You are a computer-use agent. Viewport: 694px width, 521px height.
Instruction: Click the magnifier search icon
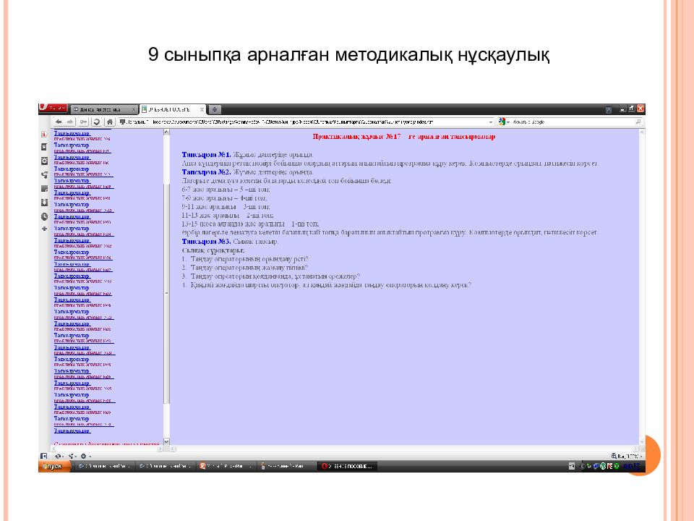pyautogui.click(x=638, y=122)
